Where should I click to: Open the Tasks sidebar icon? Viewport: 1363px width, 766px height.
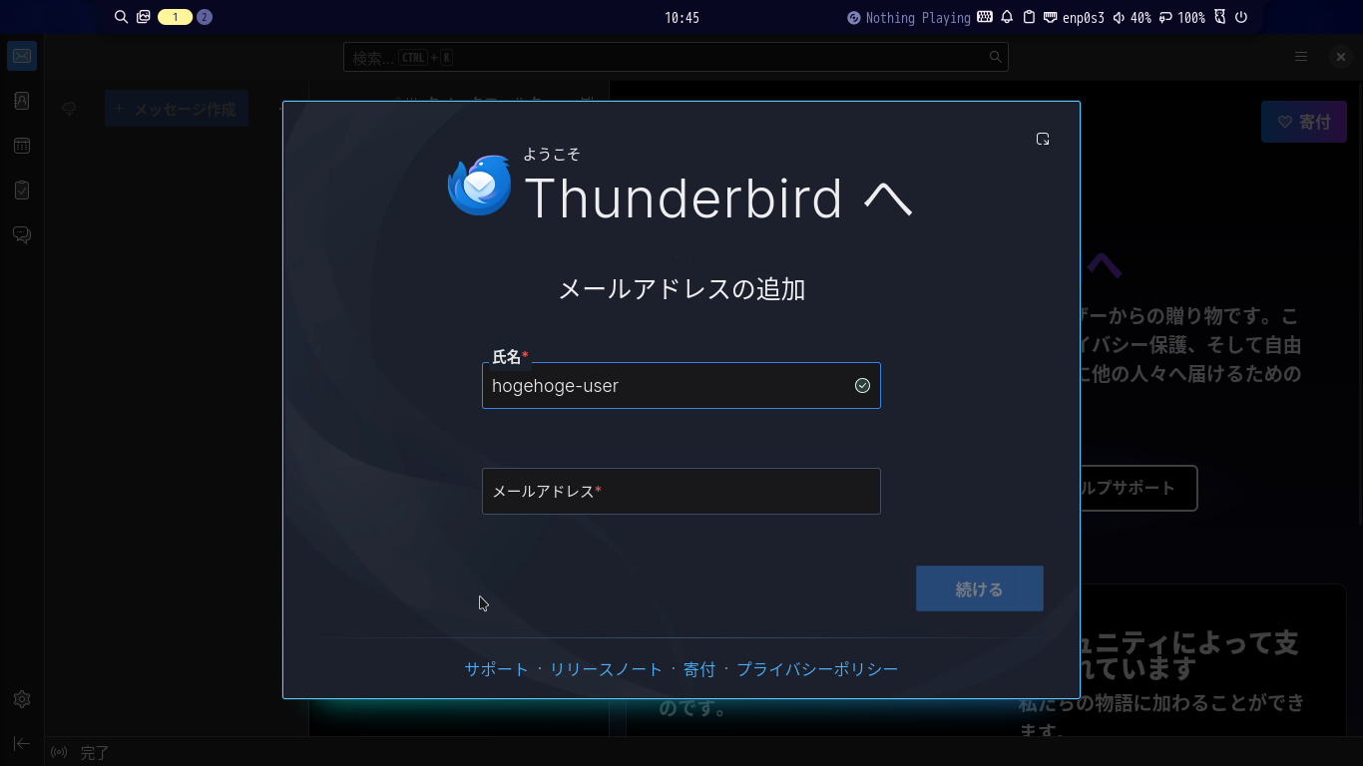[x=22, y=190]
